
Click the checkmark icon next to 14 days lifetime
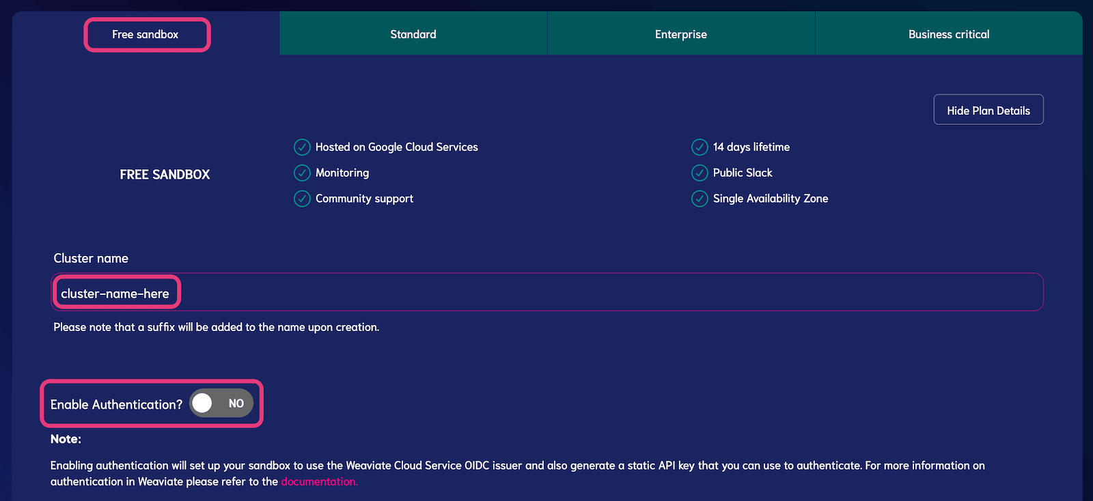click(x=700, y=147)
